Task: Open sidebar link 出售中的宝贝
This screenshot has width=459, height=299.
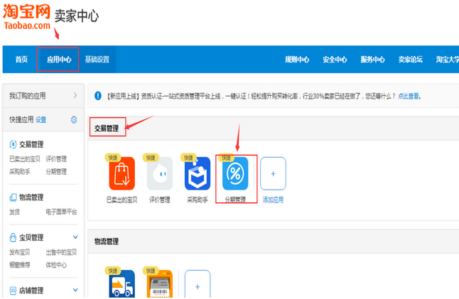Action: 61,252
